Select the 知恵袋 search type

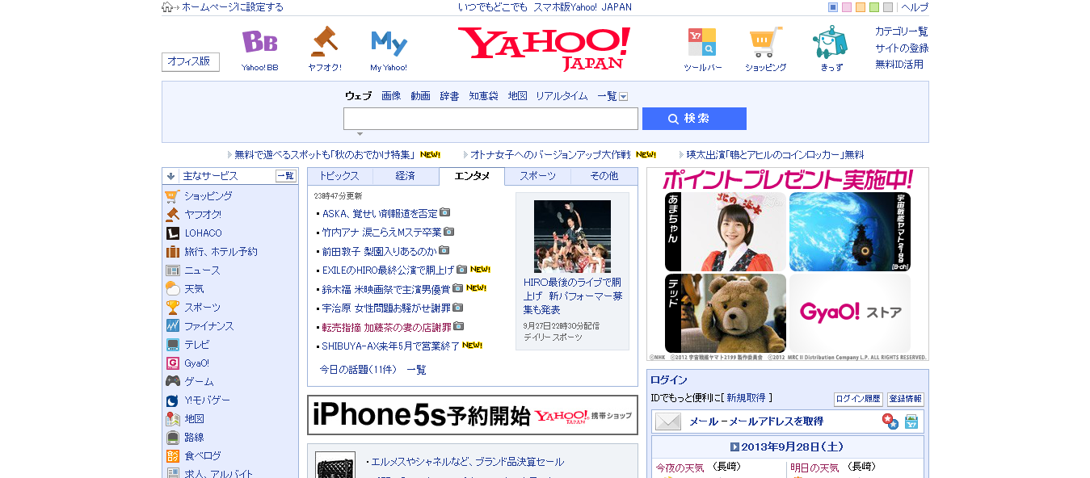click(483, 96)
